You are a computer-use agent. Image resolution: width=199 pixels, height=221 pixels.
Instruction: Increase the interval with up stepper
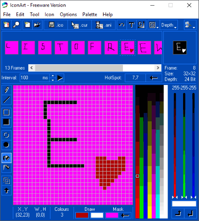(x=53, y=76)
